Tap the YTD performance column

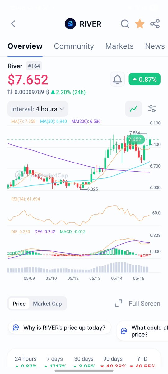(x=142, y=362)
